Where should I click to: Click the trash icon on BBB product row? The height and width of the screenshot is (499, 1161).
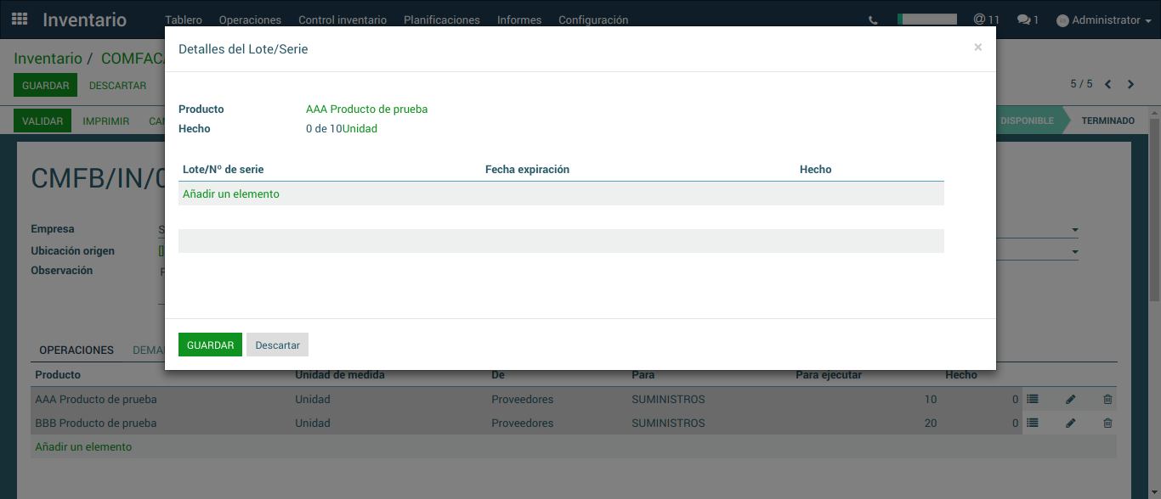[1107, 423]
